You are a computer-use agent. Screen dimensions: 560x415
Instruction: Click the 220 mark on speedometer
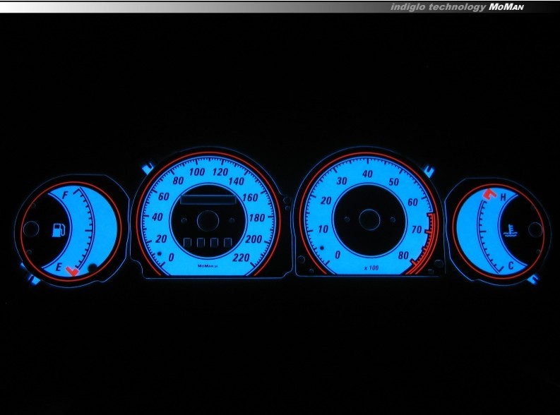[240, 258]
